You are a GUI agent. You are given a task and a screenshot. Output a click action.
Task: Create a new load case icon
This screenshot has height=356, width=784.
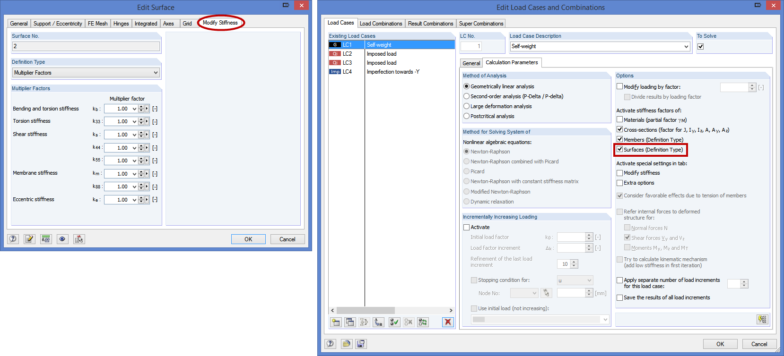[x=336, y=322]
